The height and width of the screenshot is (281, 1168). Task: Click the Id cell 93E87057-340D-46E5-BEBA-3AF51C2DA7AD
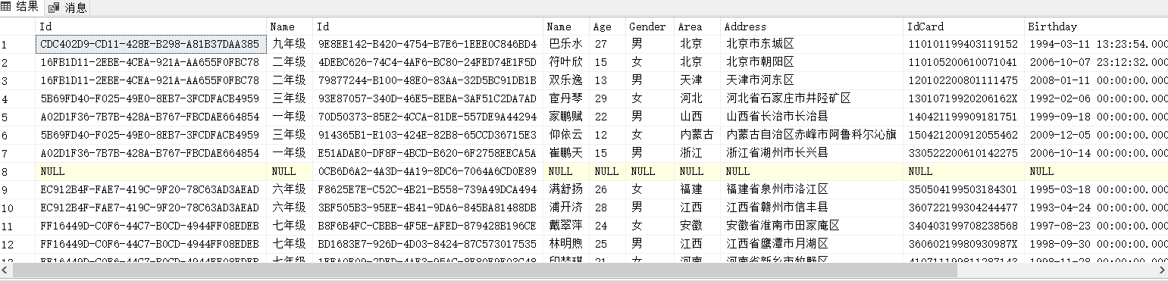point(427,99)
